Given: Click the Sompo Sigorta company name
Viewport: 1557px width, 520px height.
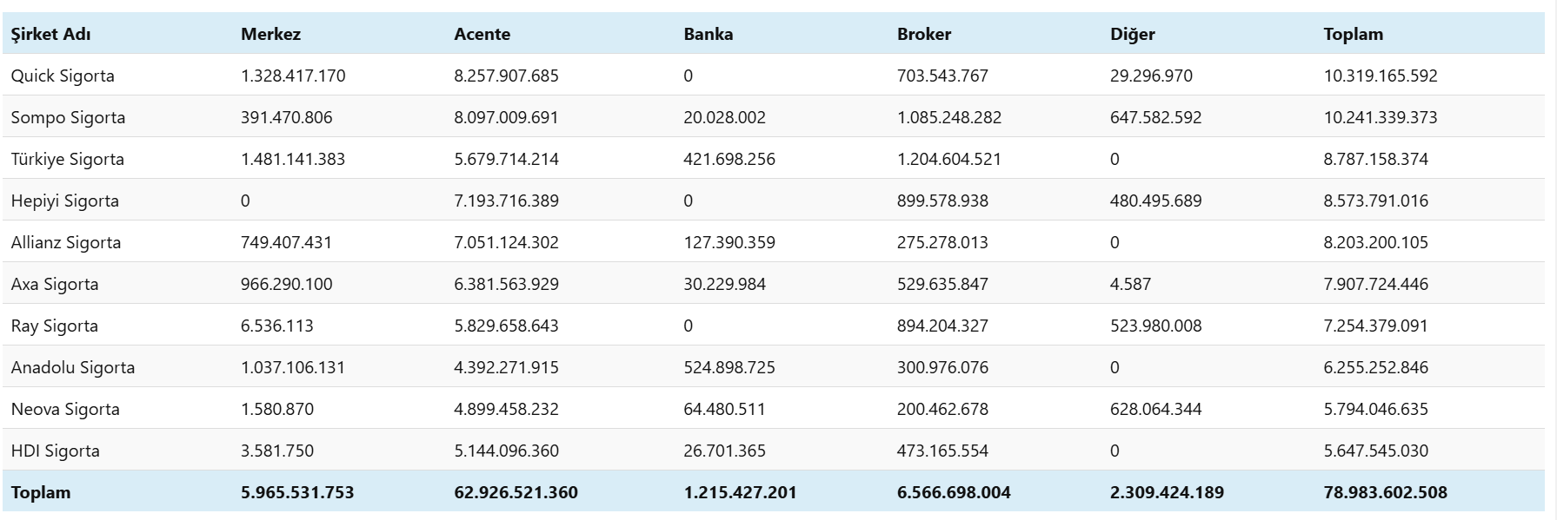Looking at the screenshot, I should coord(68,117).
